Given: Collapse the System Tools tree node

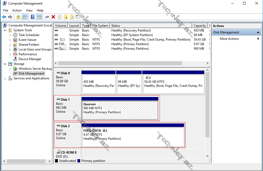Looking at the screenshot, I should point(5,30).
